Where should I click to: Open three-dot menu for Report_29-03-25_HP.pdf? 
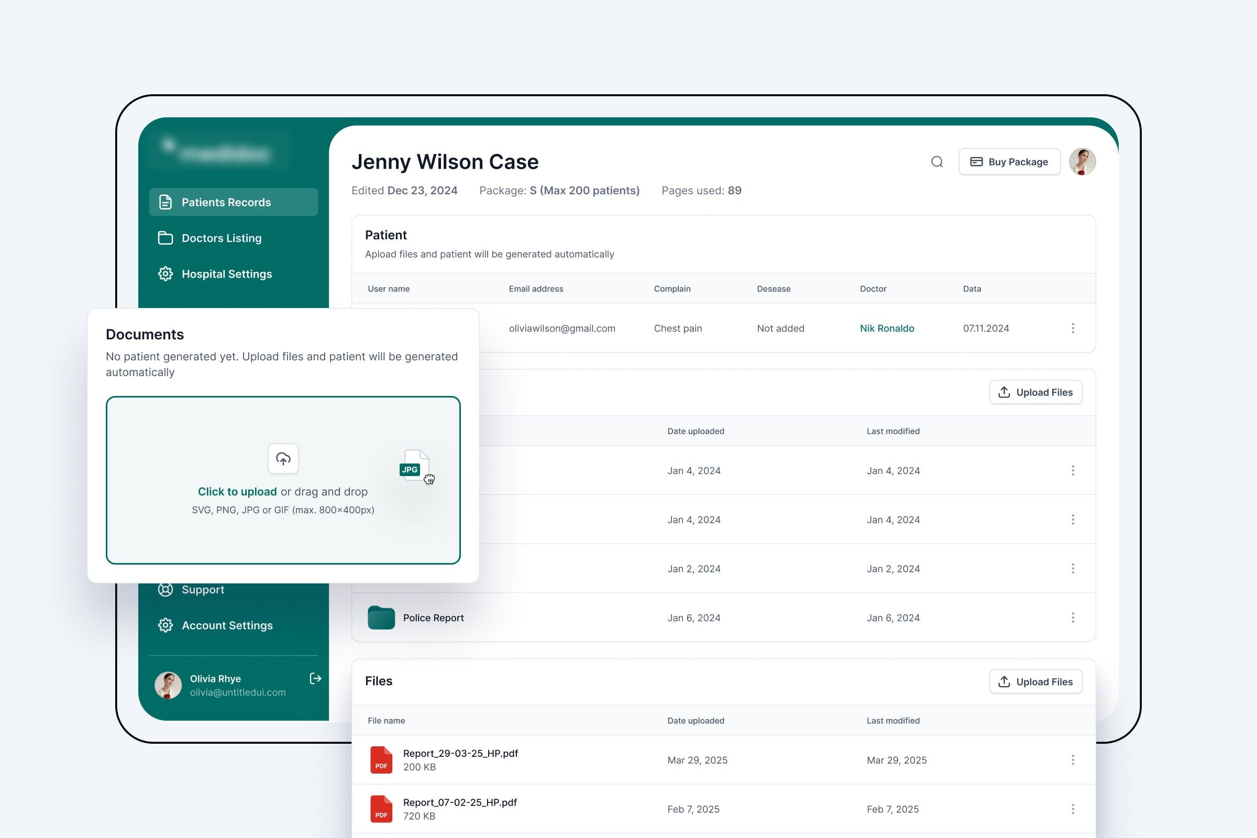point(1072,760)
